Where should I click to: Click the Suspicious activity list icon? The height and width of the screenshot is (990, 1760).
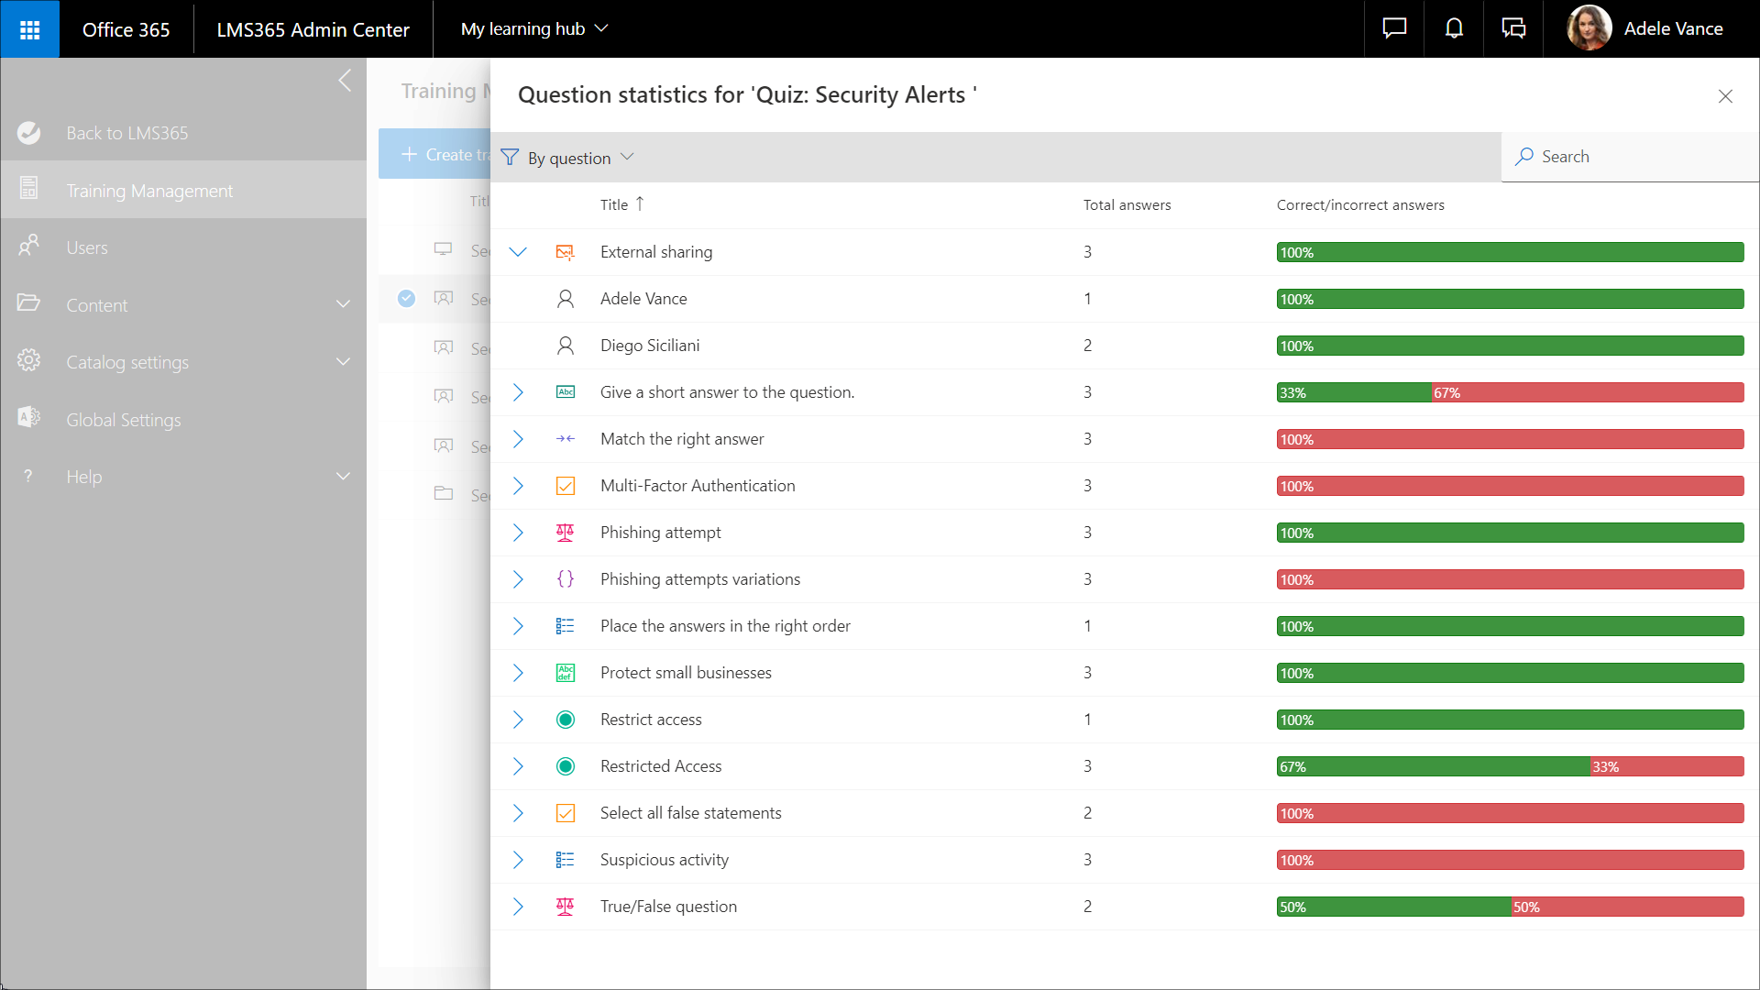(x=565, y=860)
